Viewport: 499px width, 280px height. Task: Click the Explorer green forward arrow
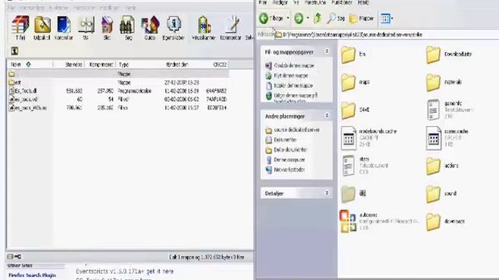pyautogui.click(x=299, y=19)
